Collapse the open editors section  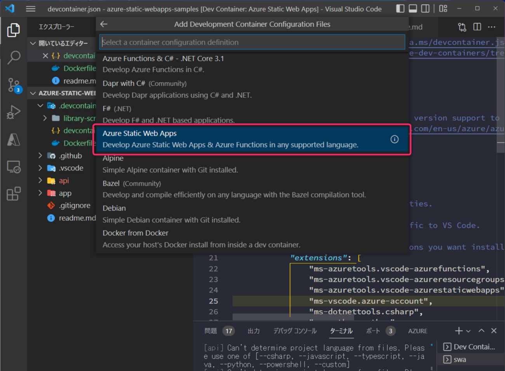(33, 43)
